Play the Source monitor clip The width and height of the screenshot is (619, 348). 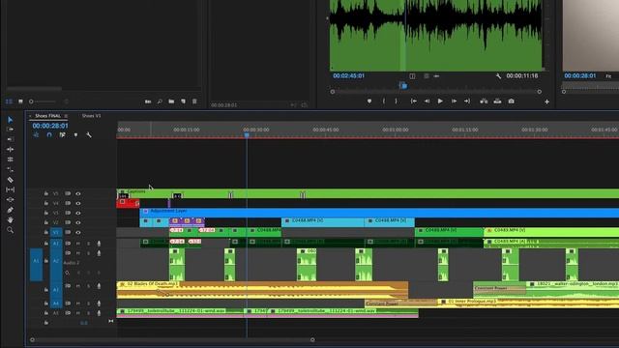440,101
